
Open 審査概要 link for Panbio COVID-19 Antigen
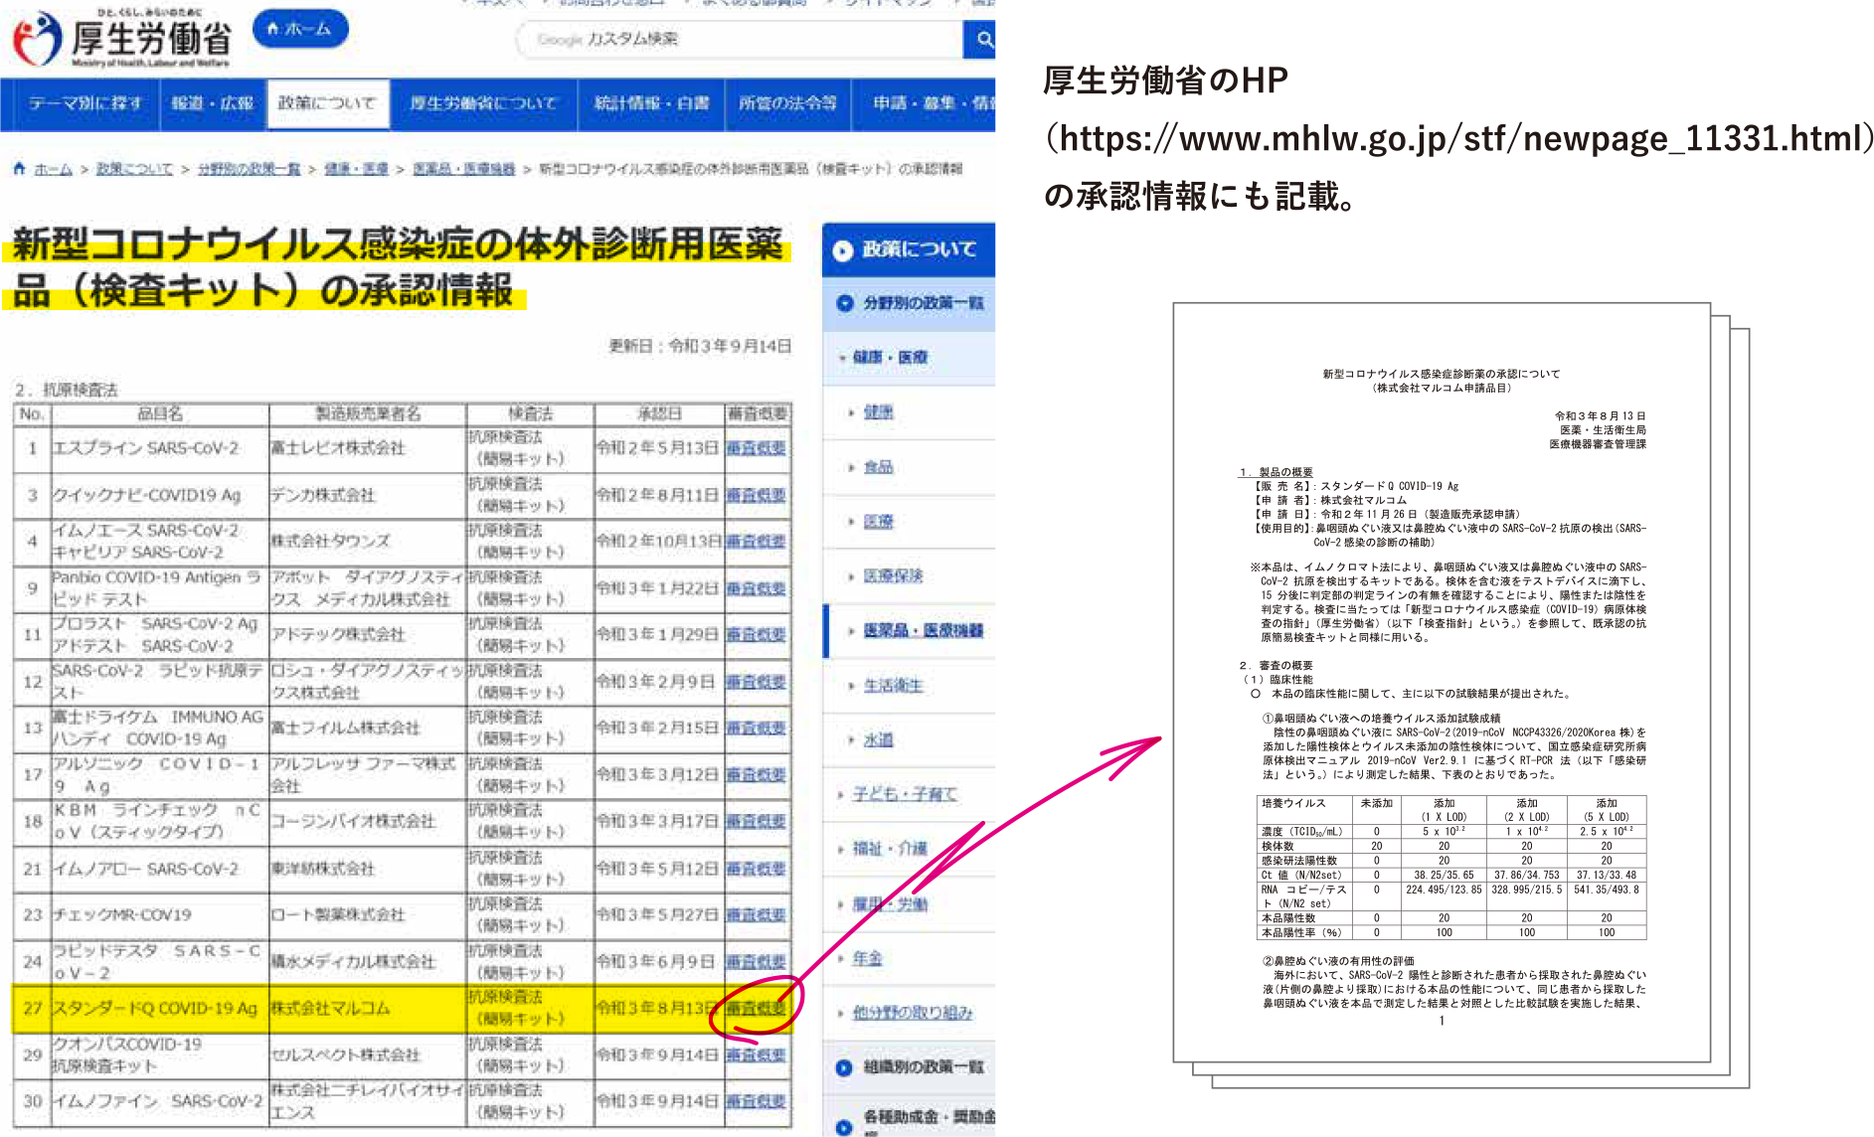coord(756,588)
